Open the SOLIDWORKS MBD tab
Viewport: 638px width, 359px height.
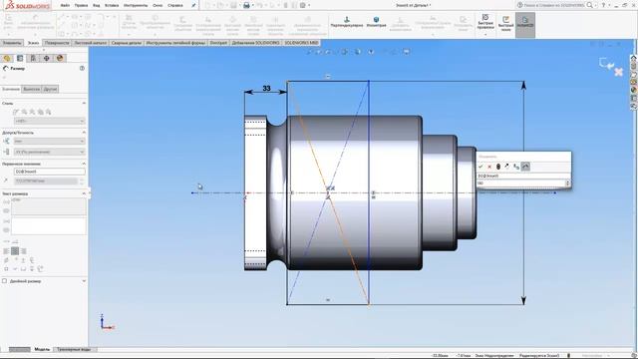click(x=301, y=43)
